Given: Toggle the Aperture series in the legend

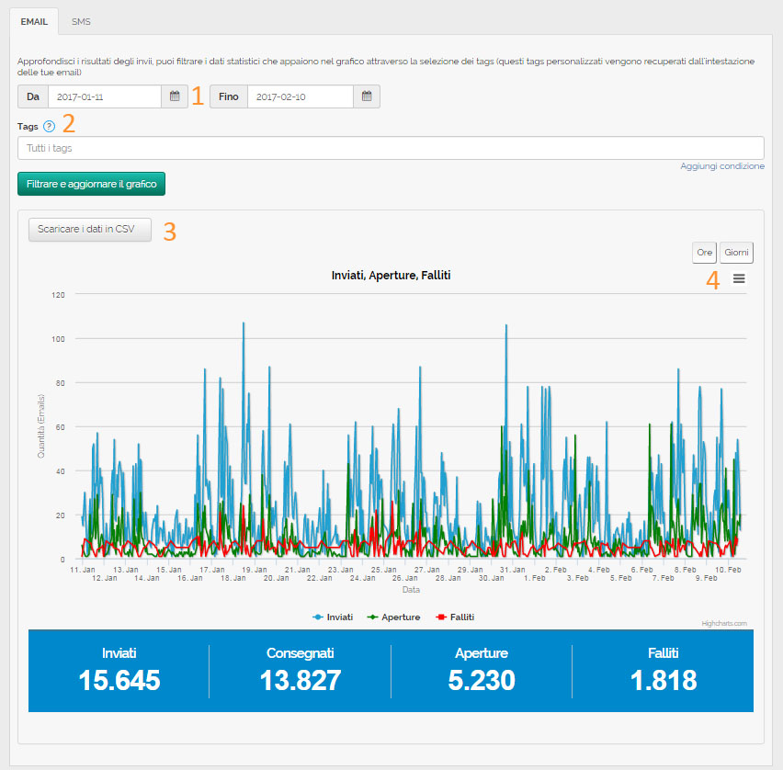Looking at the screenshot, I should tap(393, 617).
